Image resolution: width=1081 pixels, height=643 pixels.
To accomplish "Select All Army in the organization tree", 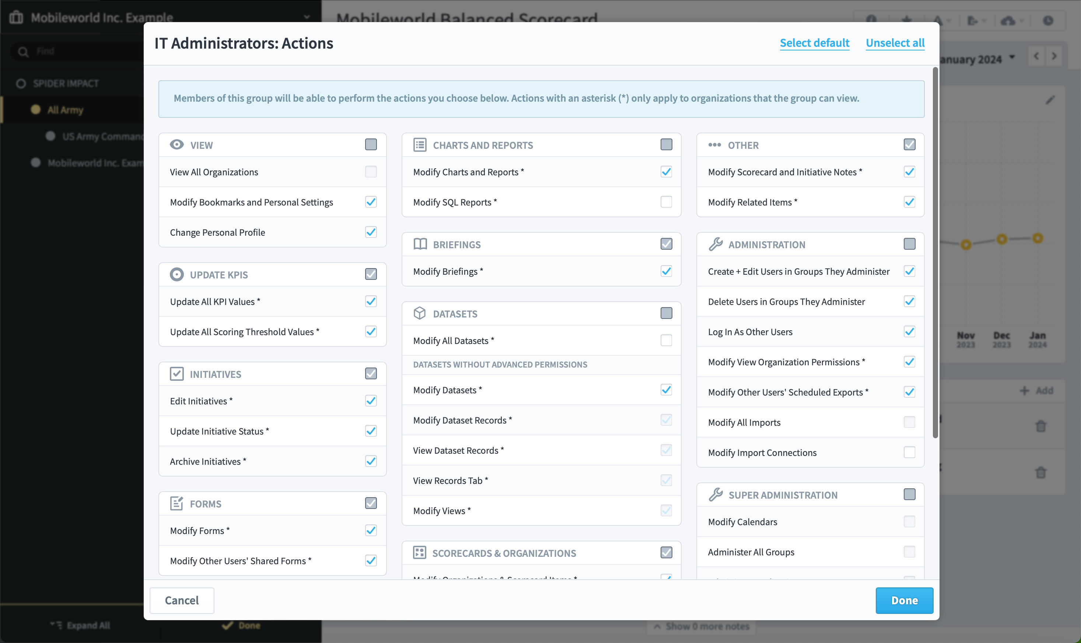I will [65, 110].
